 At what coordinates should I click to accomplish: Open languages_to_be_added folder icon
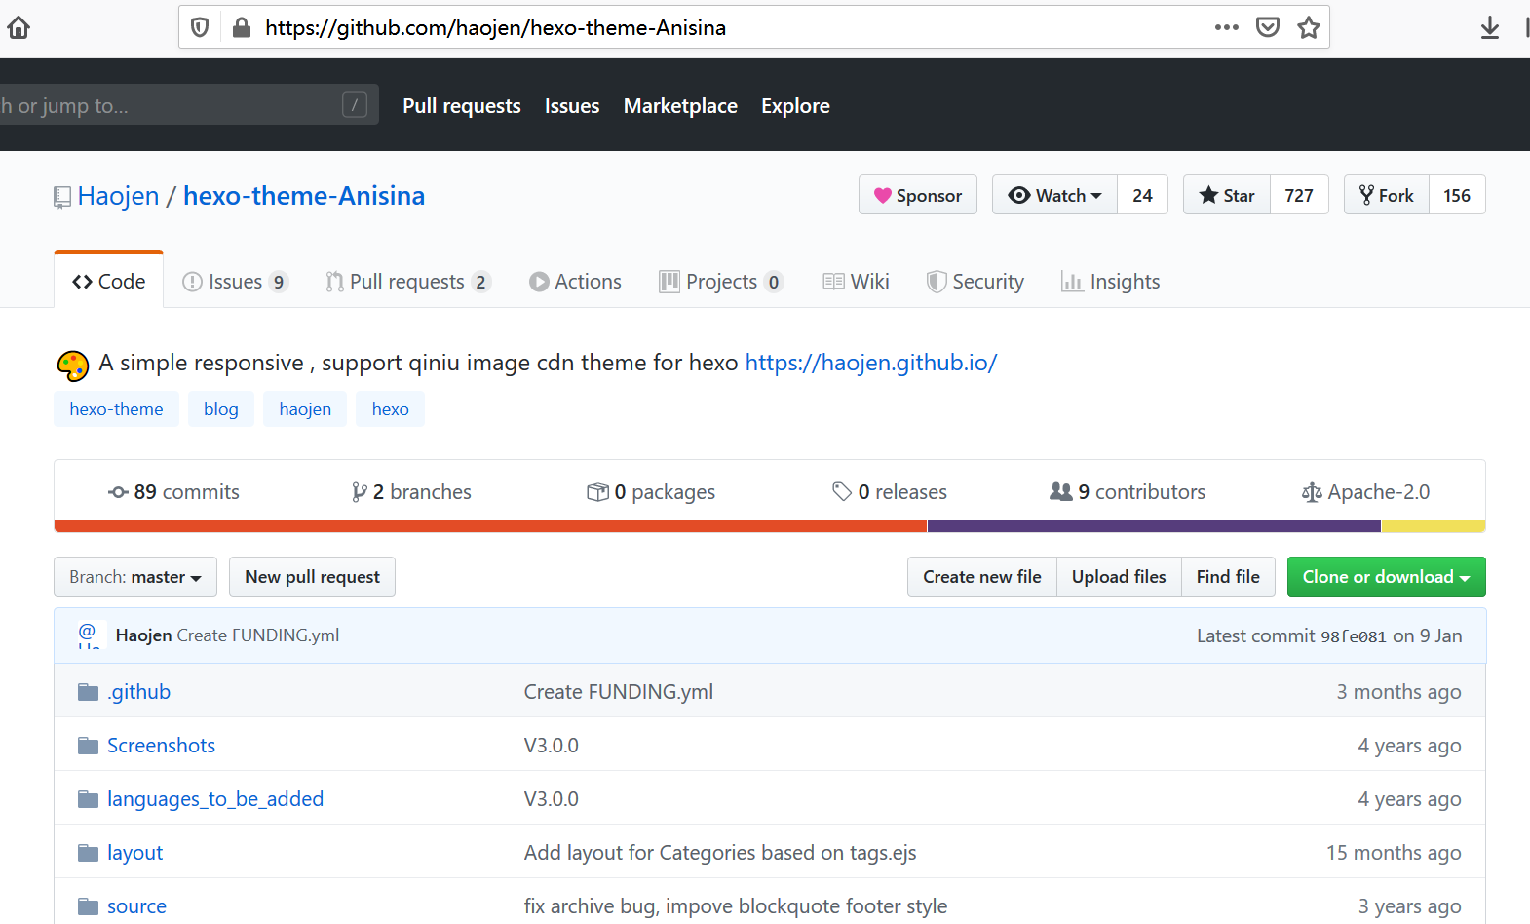[x=89, y=799]
